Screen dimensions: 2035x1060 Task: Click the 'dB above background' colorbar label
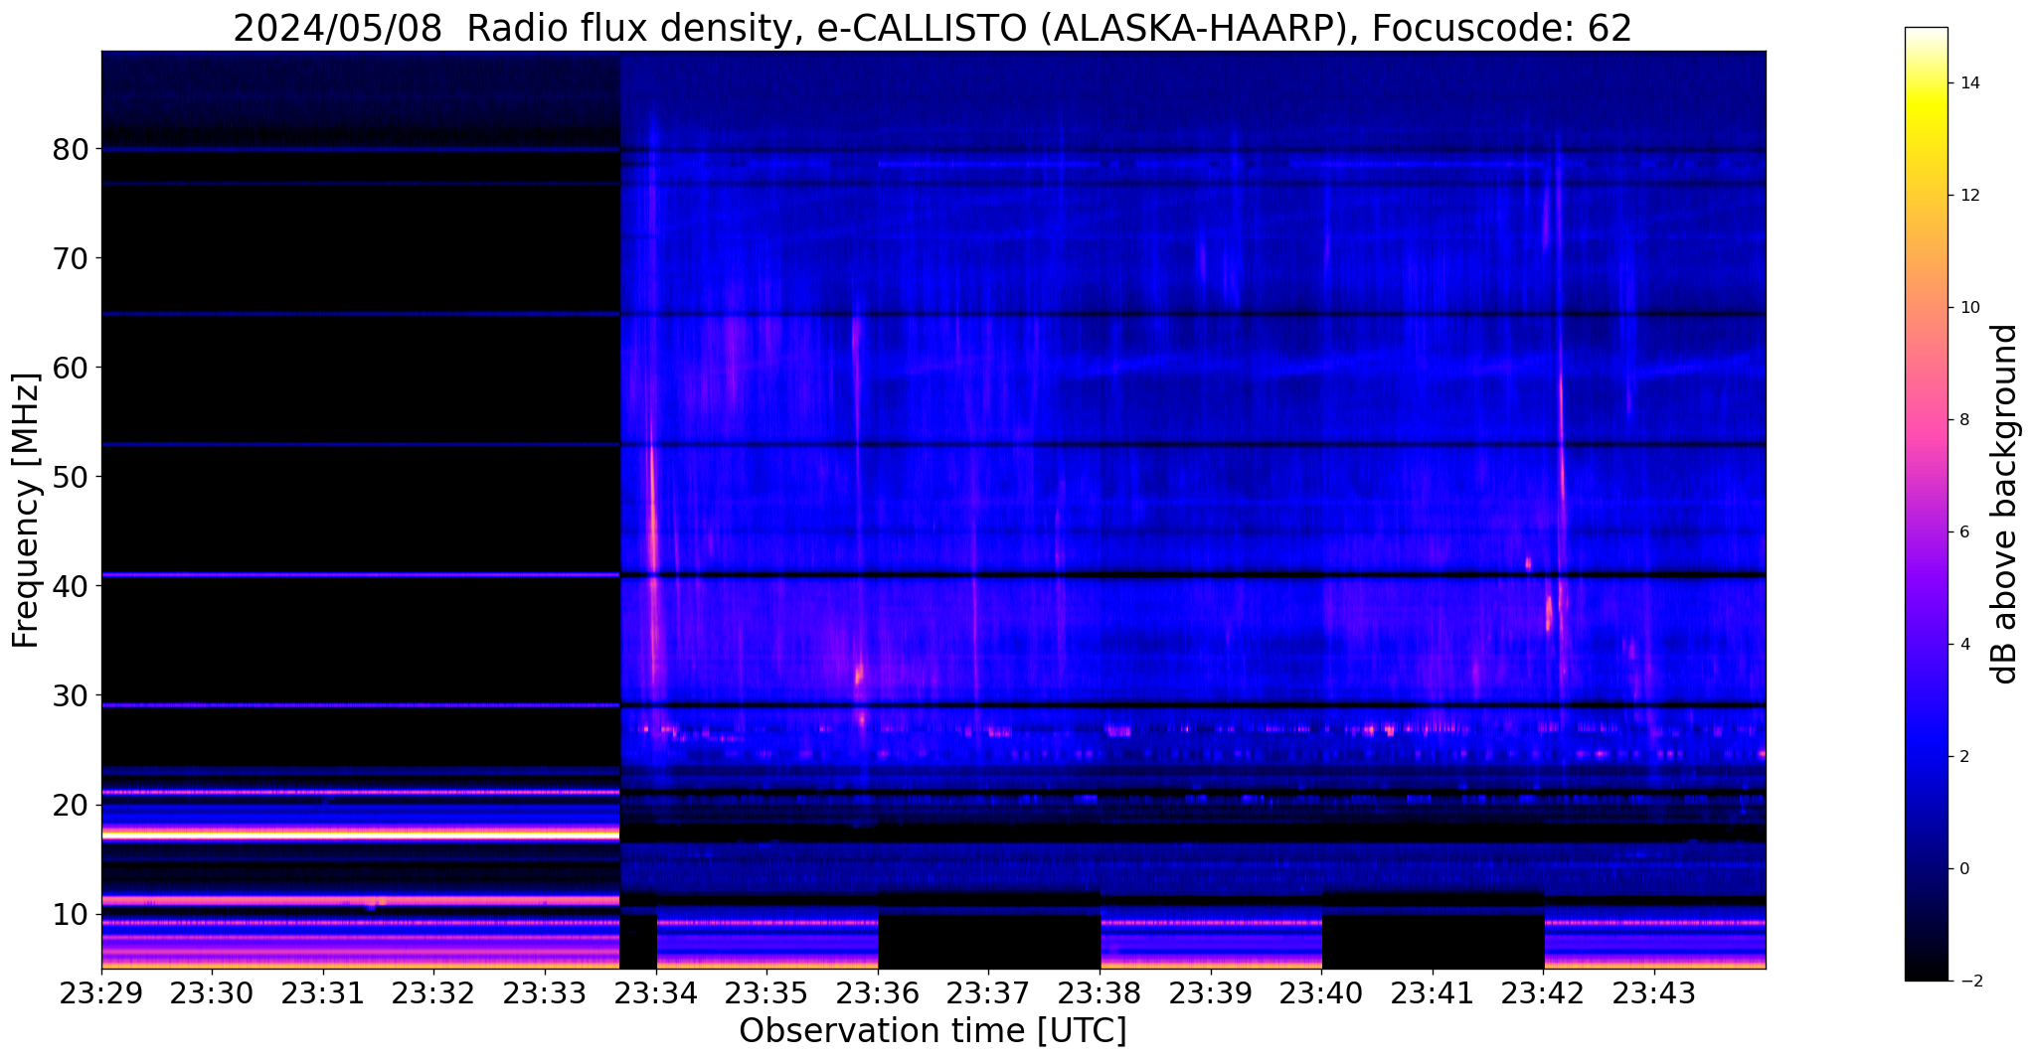point(2005,504)
